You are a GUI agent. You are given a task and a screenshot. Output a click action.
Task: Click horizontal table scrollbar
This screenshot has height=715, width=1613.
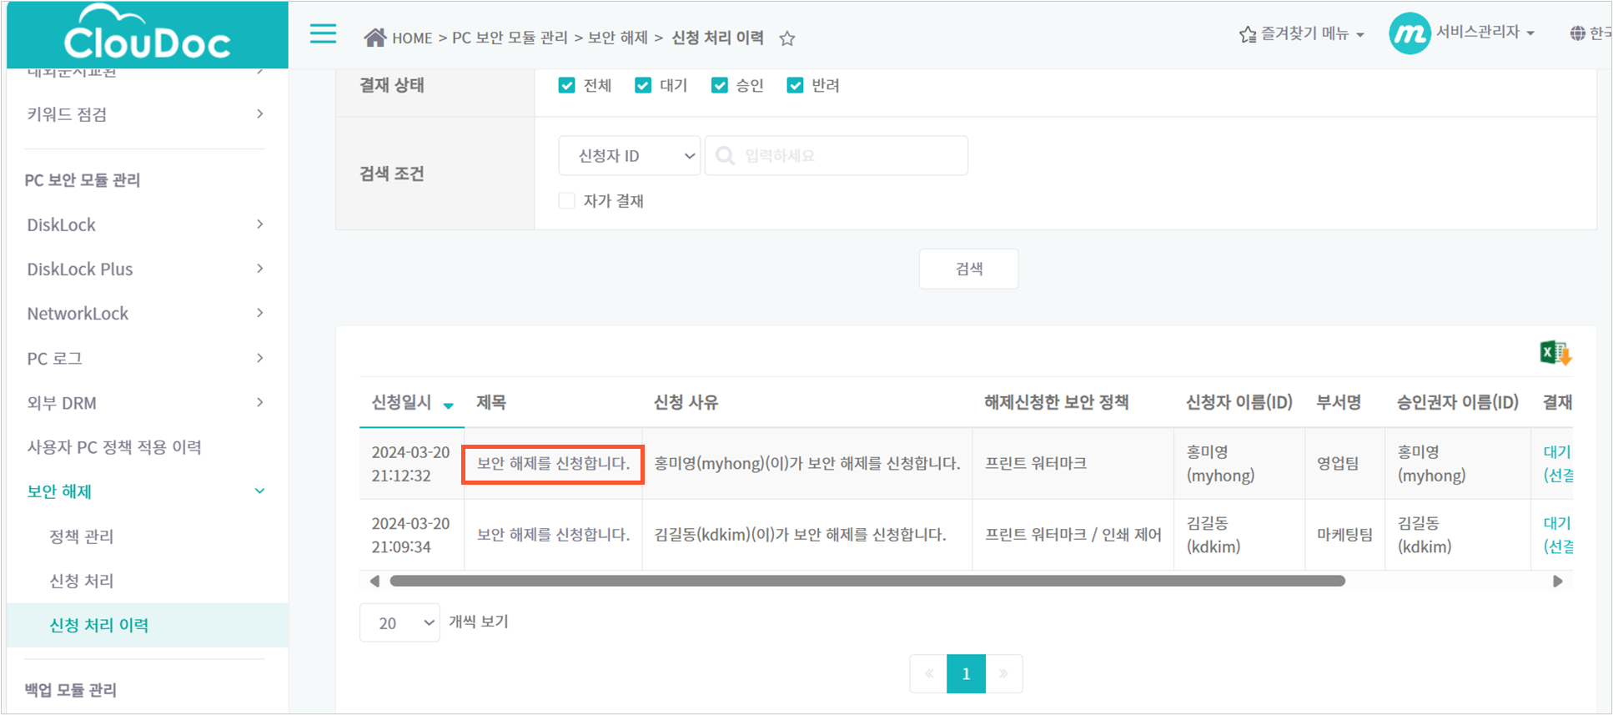pos(867,581)
